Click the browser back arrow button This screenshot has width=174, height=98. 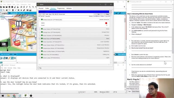point(40,14)
